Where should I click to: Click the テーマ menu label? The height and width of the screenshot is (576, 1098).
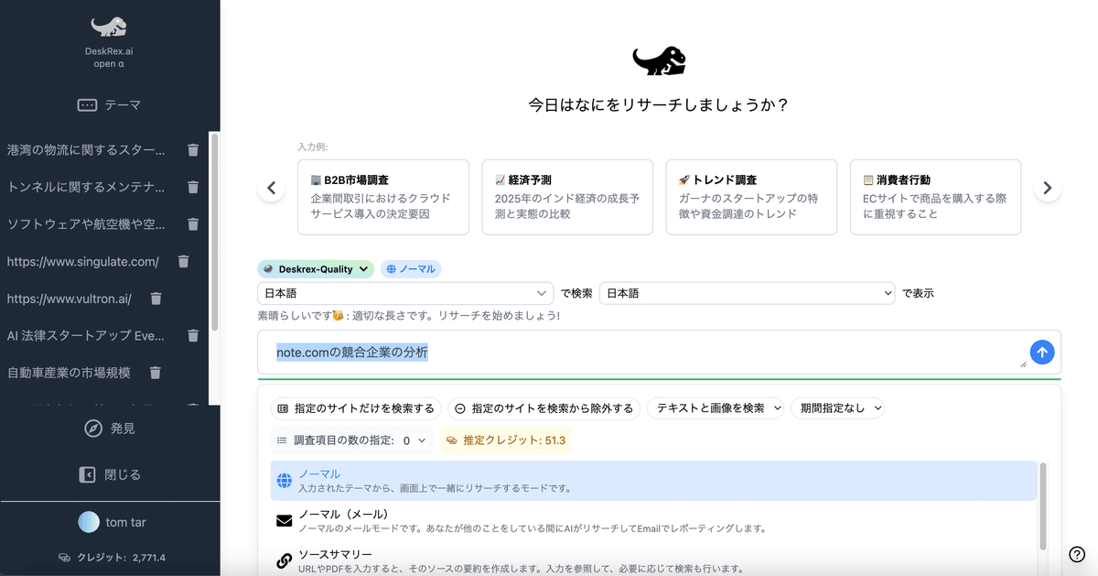pyautogui.click(x=123, y=105)
